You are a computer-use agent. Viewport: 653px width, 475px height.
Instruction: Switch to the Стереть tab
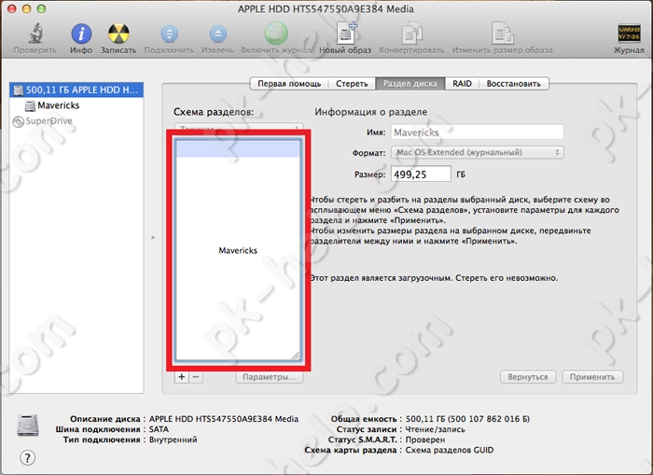(x=352, y=84)
